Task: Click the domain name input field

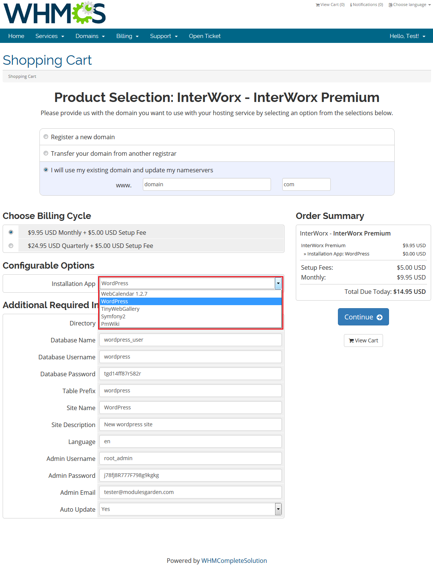Action: 207,184
